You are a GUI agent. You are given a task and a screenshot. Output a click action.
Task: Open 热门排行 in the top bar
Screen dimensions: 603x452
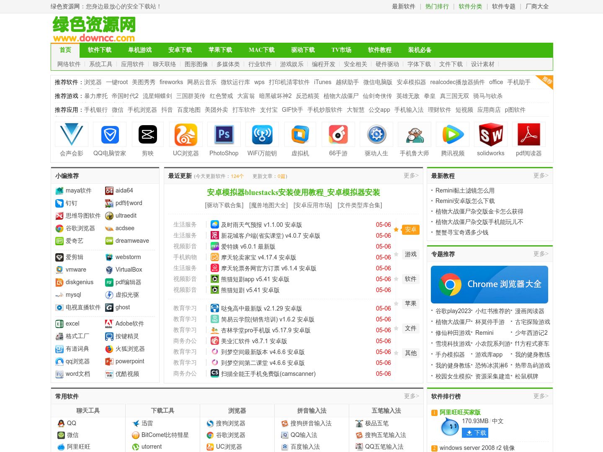437,6
